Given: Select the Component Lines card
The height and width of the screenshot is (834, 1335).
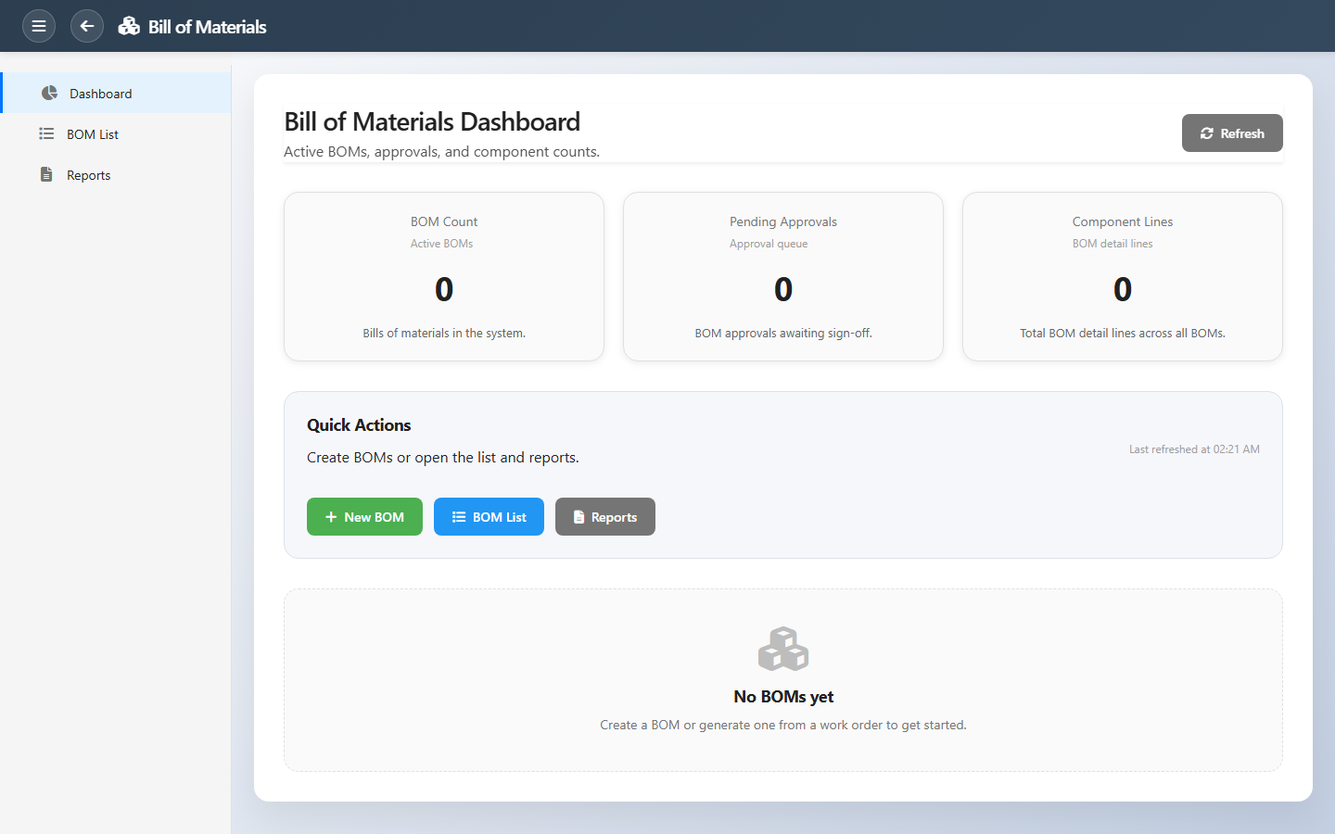Looking at the screenshot, I should point(1123,276).
